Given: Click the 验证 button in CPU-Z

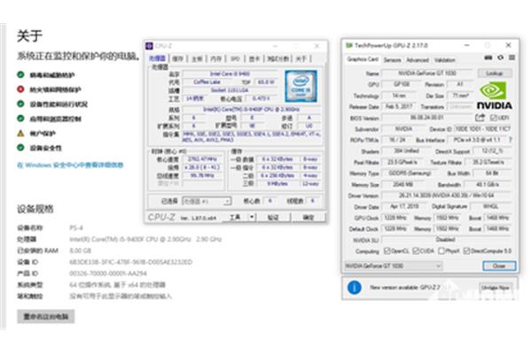Looking at the screenshot, I should pyautogui.click(x=273, y=217).
